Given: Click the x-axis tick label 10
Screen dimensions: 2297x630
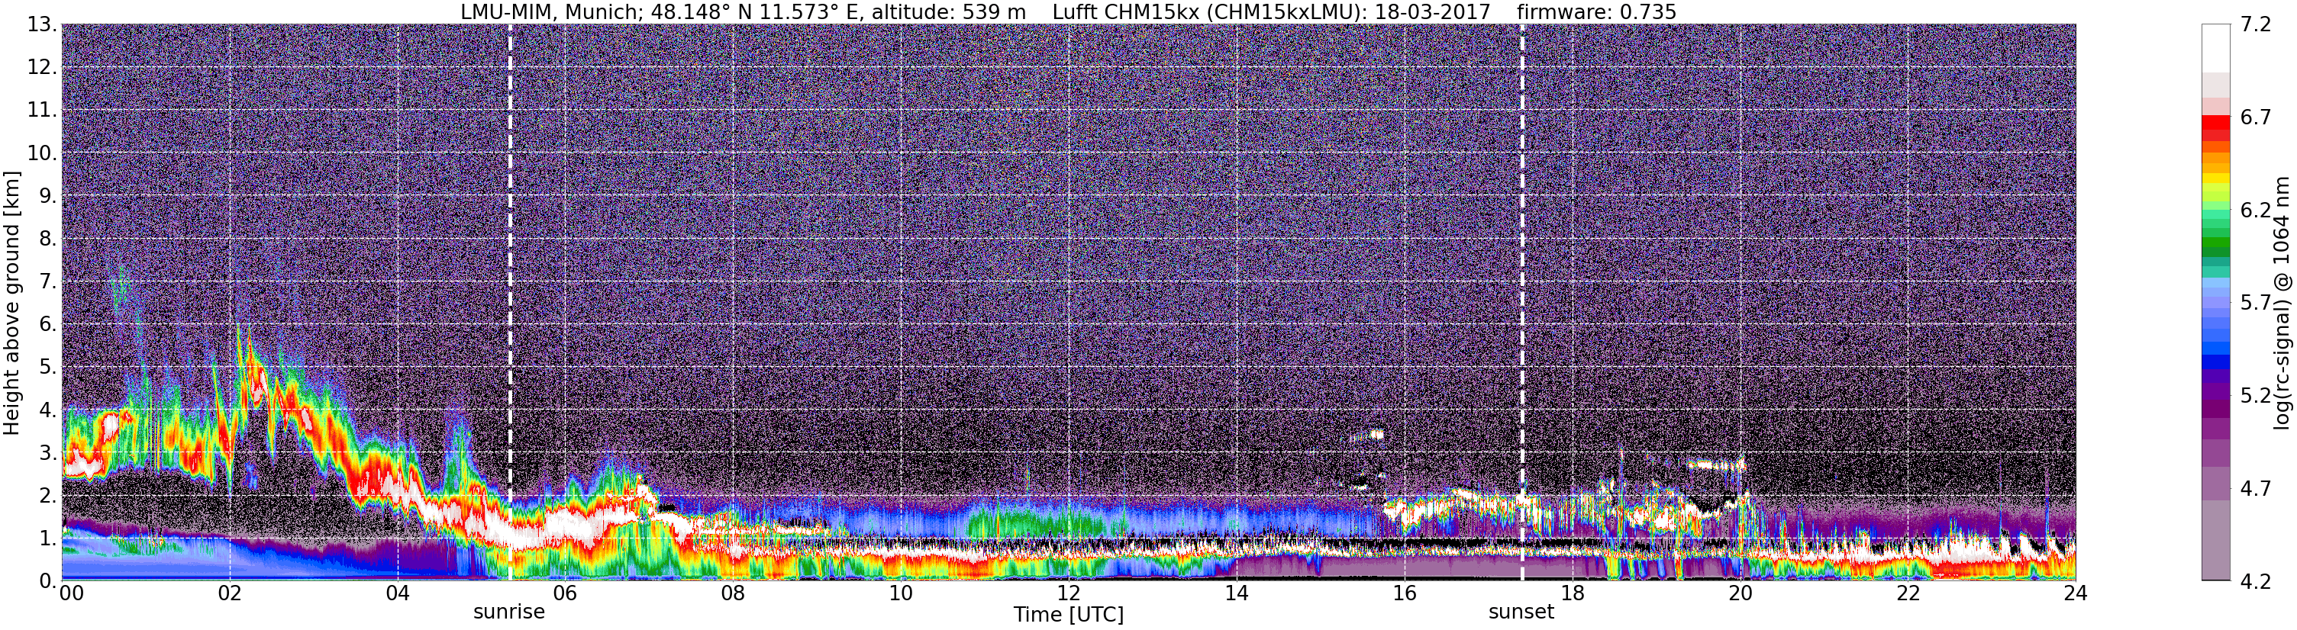Looking at the screenshot, I should pyautogui.click(x=901, y=593).
